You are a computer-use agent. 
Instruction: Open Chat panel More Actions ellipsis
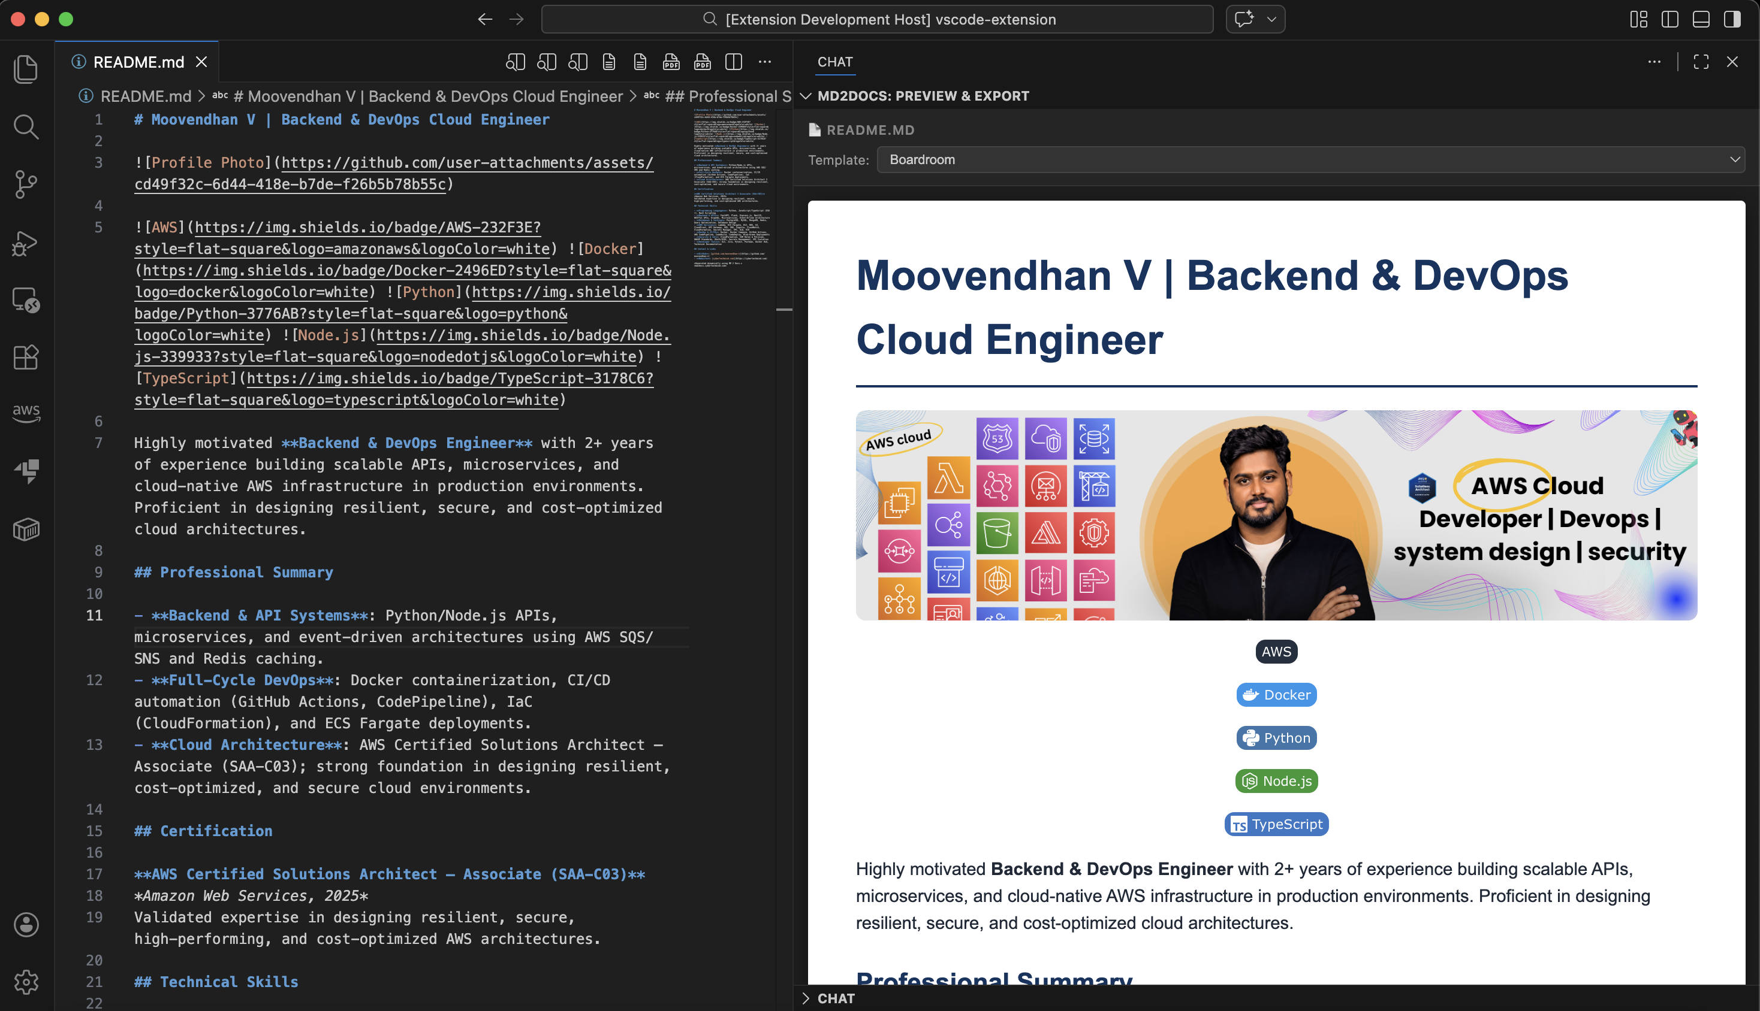(1654, 62)
